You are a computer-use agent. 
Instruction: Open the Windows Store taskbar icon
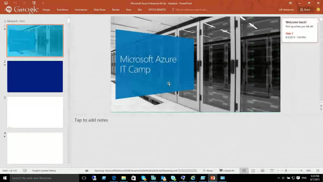click(133, 178)
